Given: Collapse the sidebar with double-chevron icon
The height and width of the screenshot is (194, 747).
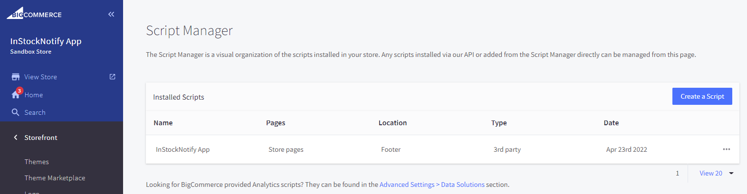Looking at the screenshot, I should click(111, 14).
